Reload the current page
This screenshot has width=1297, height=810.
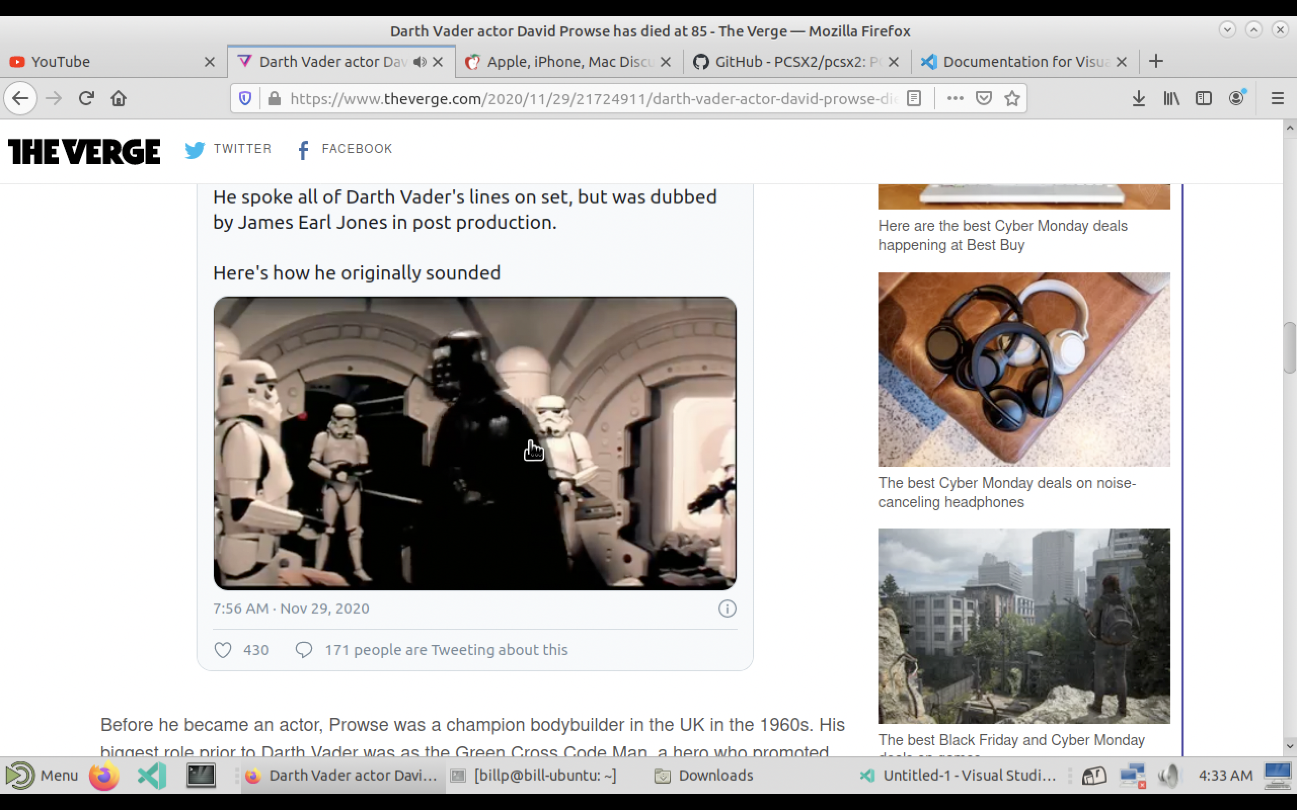(86, 99)
